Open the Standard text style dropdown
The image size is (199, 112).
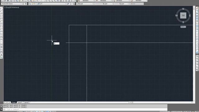pos(88,1)
